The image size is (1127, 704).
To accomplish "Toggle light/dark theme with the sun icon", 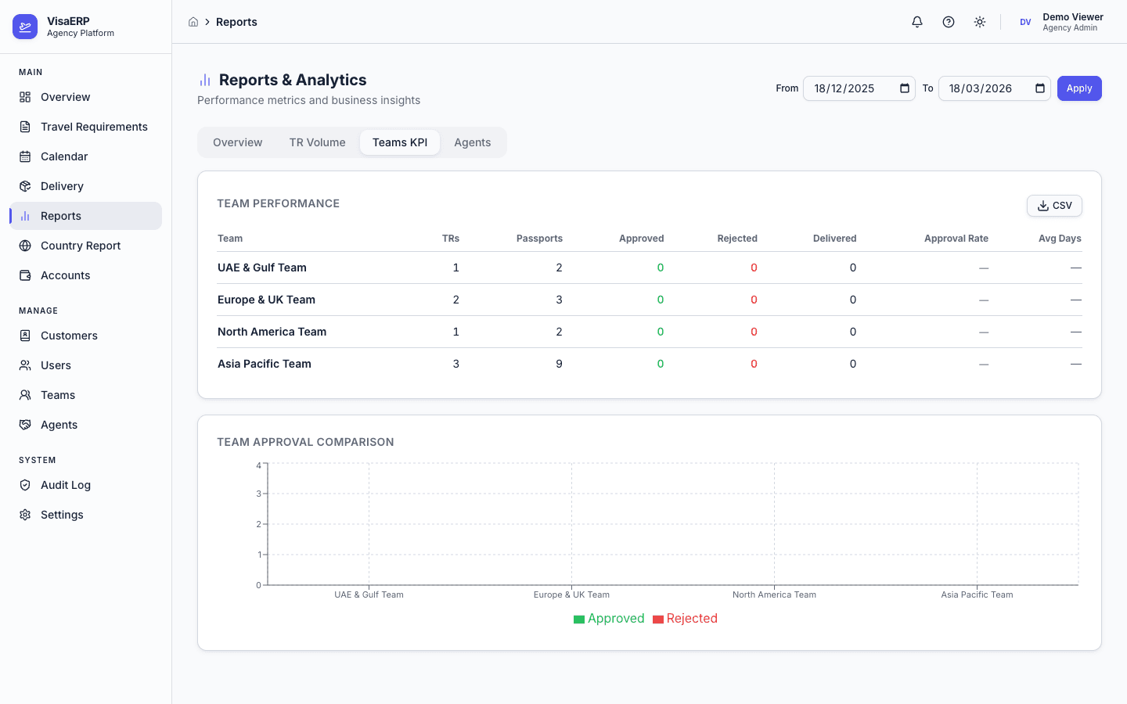I will pyautogui.click(x=979, y=22).
